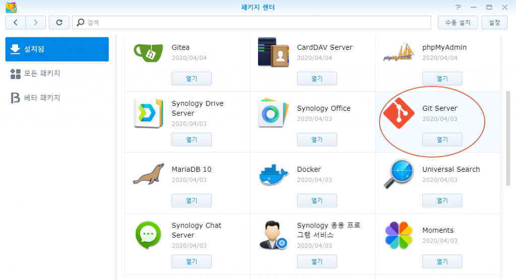This screenshot has height=280, width=516.
Task: Click the Synology Office icon
Action: coord(273,113)
